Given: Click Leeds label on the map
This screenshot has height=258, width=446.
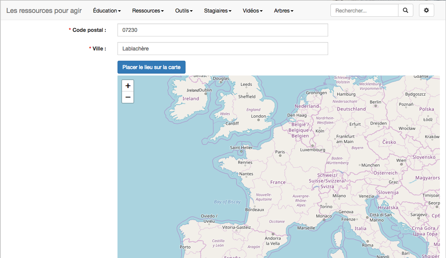Looking at the screenshot, I should click(x=246, y=84).
